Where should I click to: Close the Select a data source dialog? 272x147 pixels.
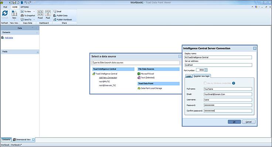[180, 56]
